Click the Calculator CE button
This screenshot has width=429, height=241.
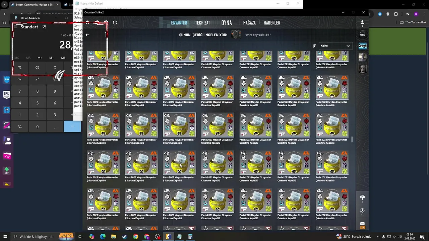point(37,67)
